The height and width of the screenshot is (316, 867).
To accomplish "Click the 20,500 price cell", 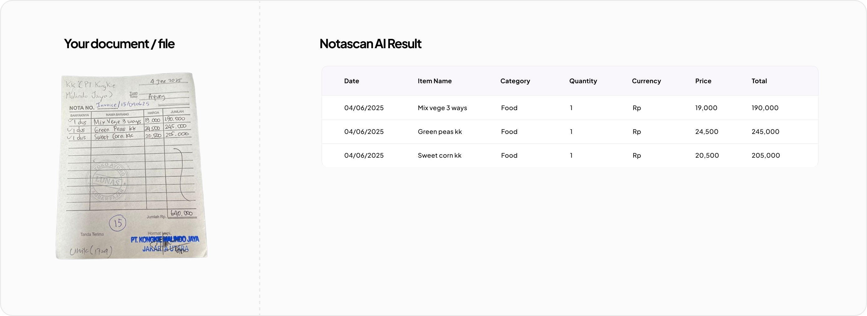I will [x=707, y=155].
